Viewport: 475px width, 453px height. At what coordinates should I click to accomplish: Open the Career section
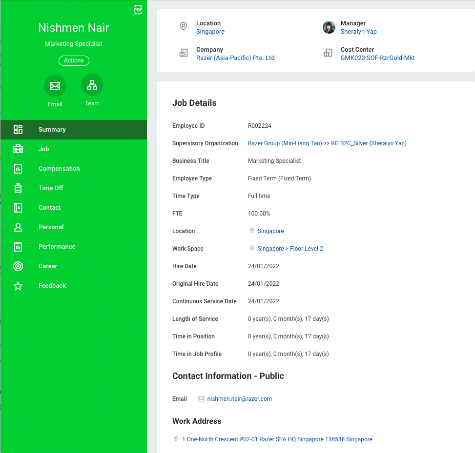pyautogui.click(x=74, y=266)
